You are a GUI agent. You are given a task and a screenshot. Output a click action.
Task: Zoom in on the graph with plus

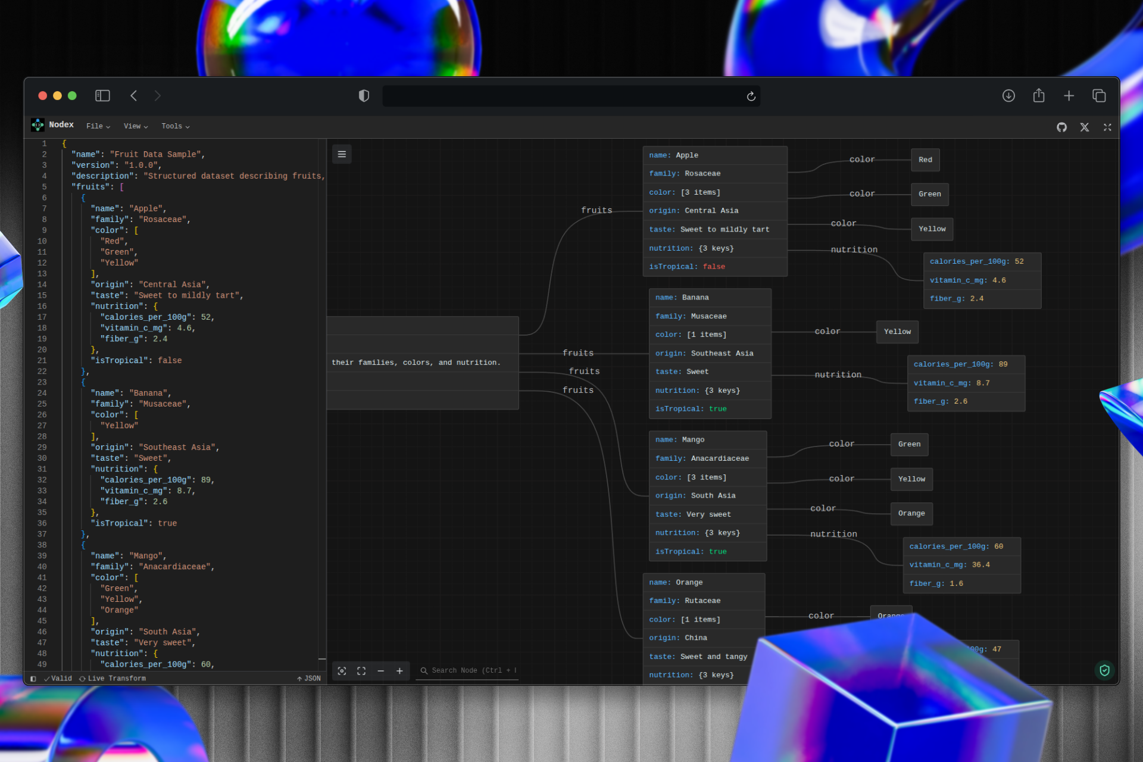pyautogui.click(x=399, y=671)
